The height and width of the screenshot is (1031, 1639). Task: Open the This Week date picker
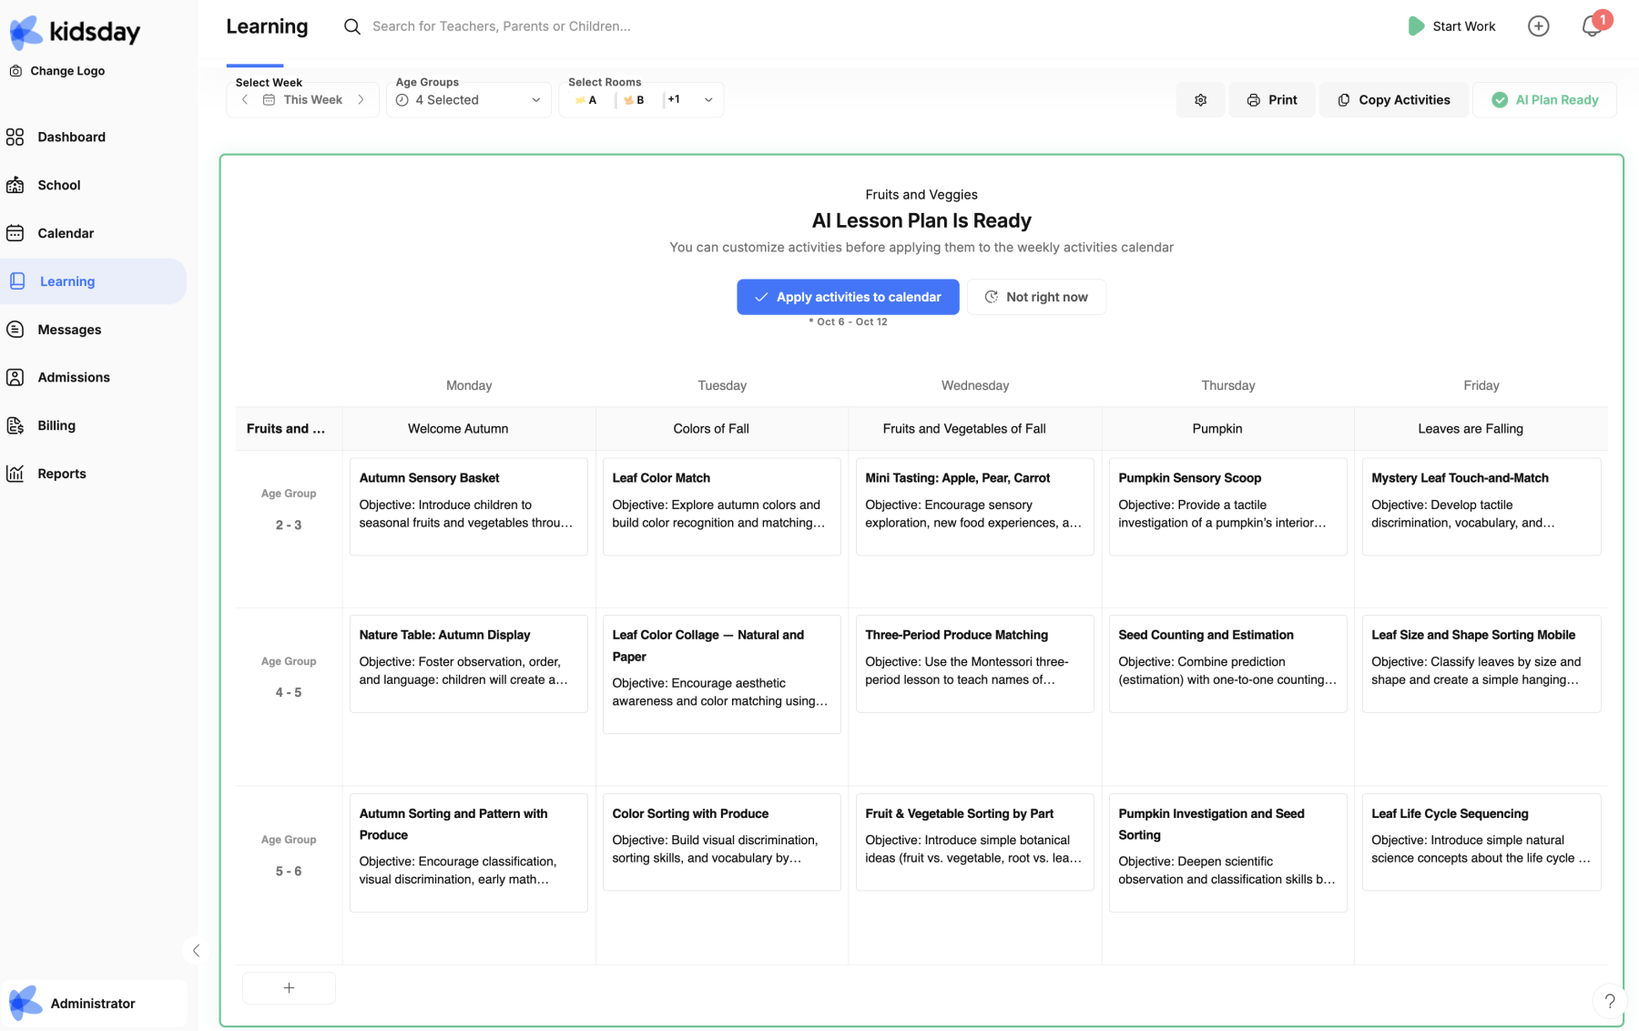tap(303, 100)
